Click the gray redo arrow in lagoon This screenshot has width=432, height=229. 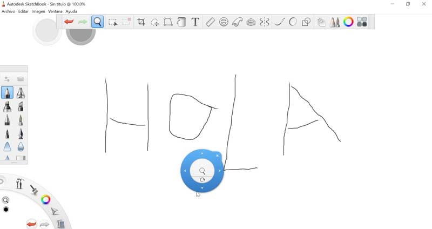[44, 224]
